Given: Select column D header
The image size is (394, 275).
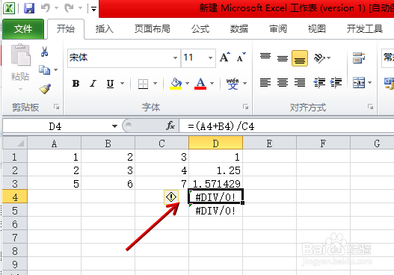Looking at the screenshot, I should point(215,143).
